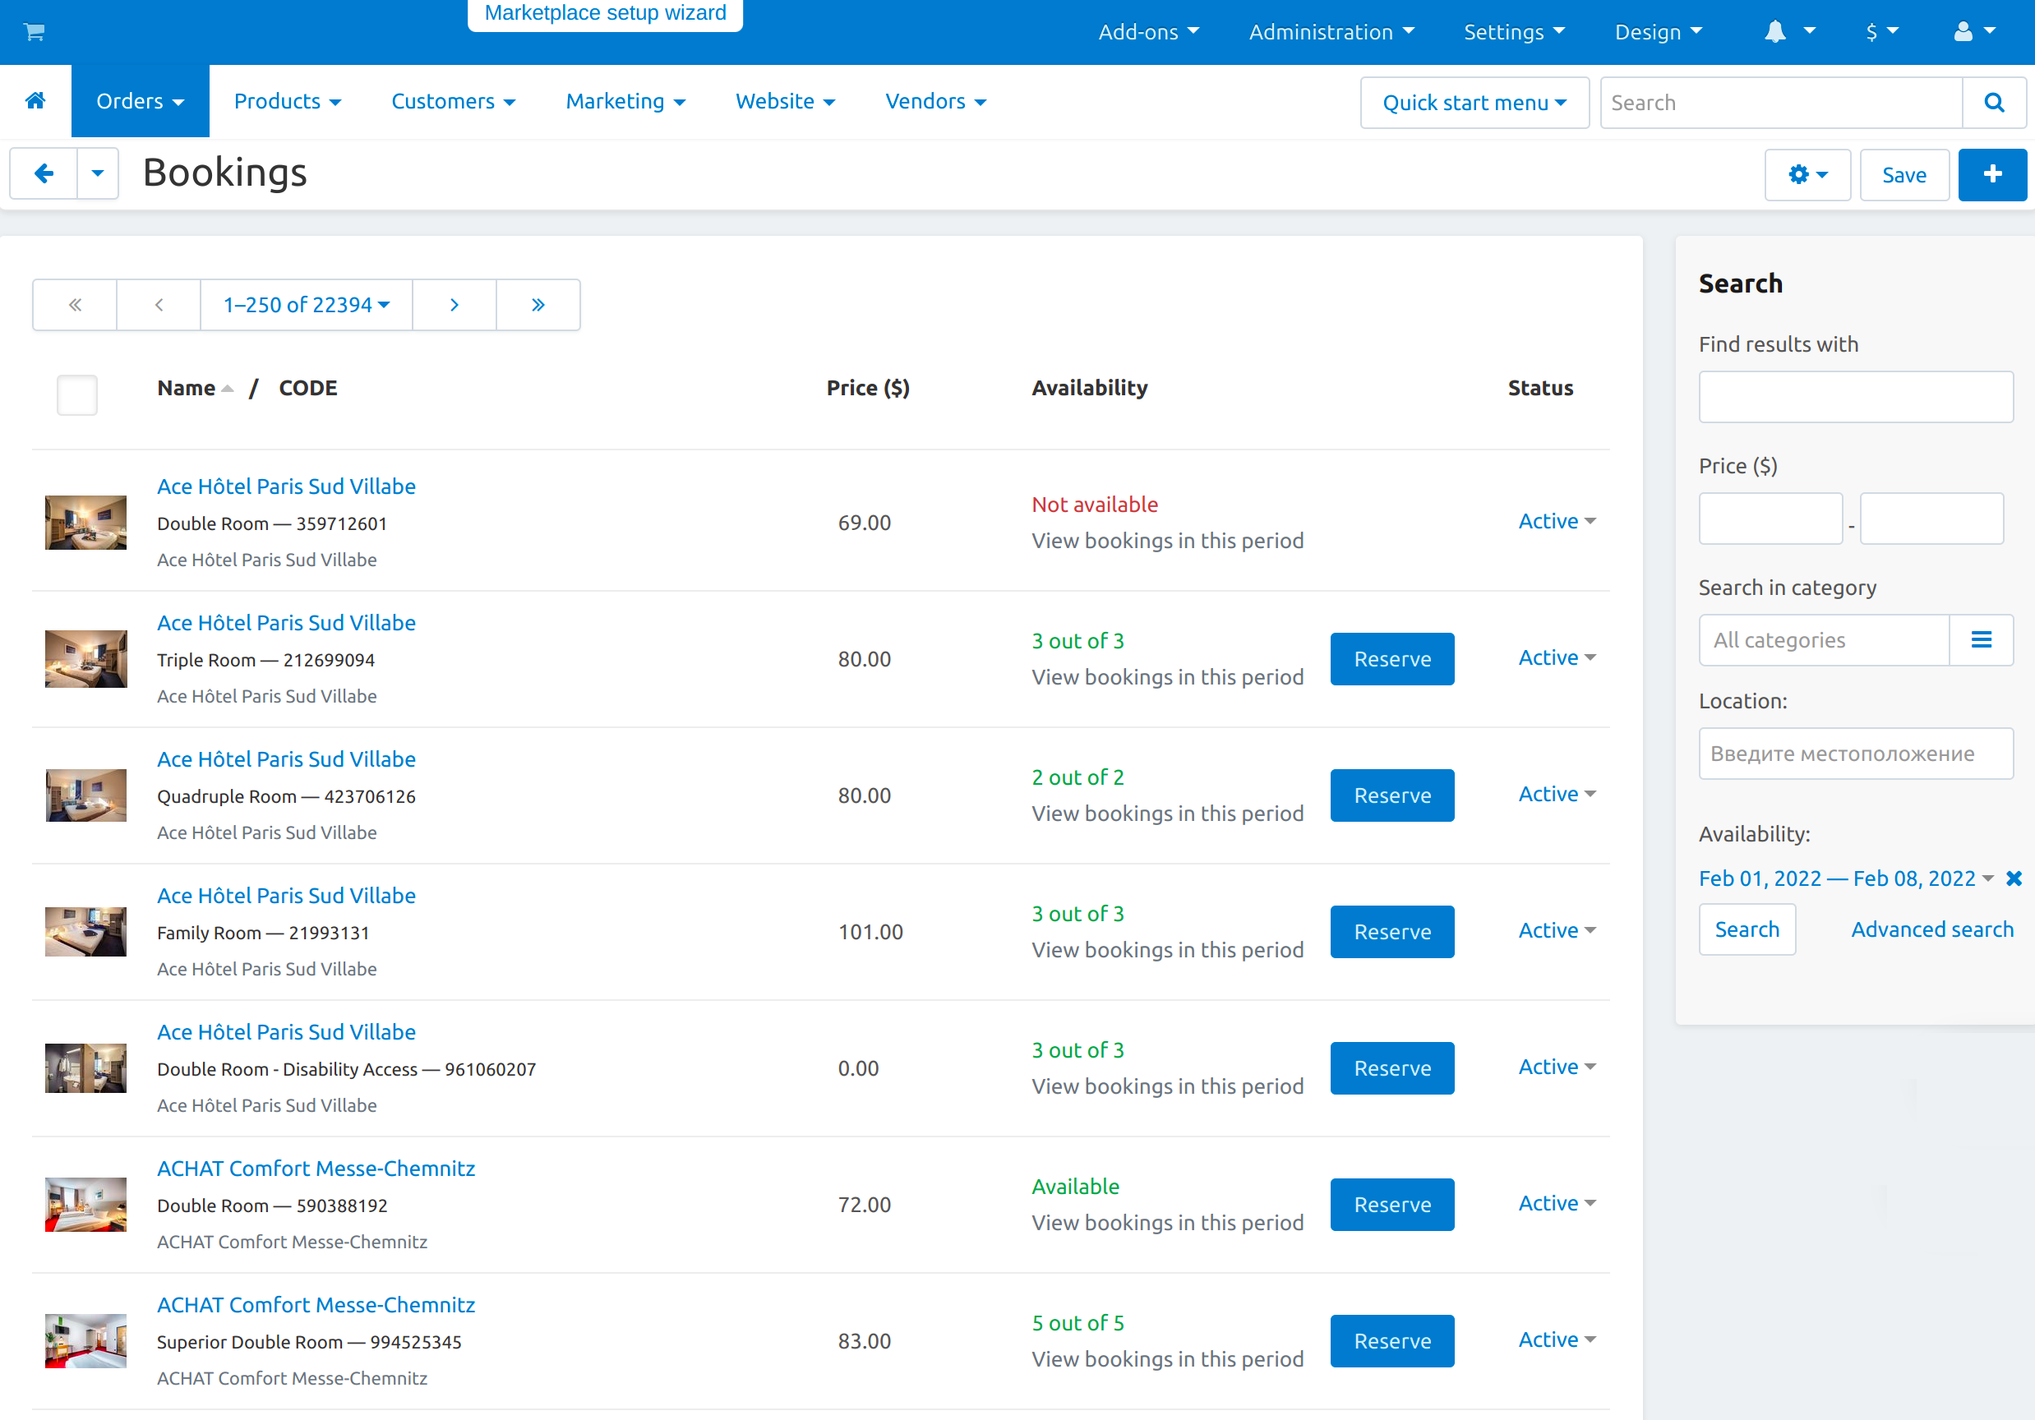Change status of Double Room 359712601
Viewport: 2035px width, 1420px height.
point(1557,521)
